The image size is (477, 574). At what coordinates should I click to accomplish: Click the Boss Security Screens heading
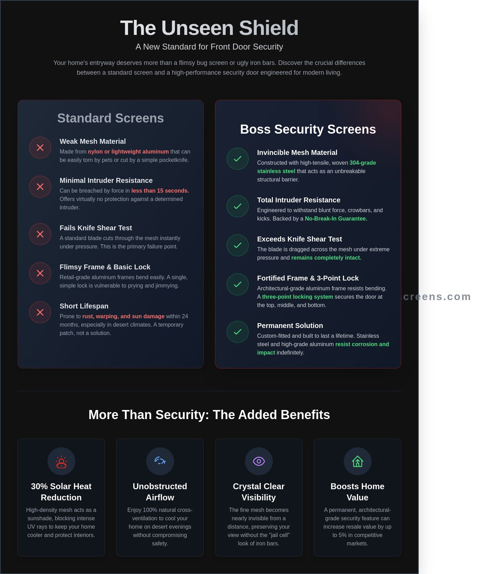308,129
